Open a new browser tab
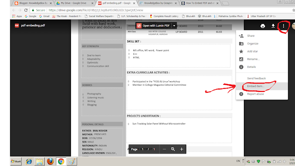Image resolution: width=295 pixels, height=166 pixels. click(x=225, y=3)
